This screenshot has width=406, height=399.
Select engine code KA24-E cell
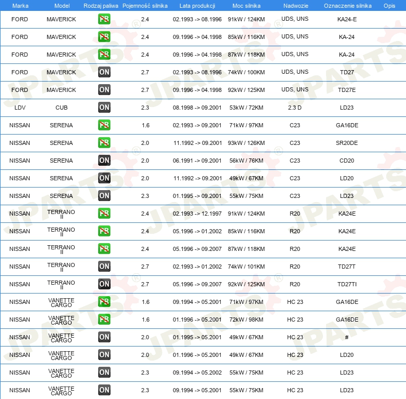(347, 19)
